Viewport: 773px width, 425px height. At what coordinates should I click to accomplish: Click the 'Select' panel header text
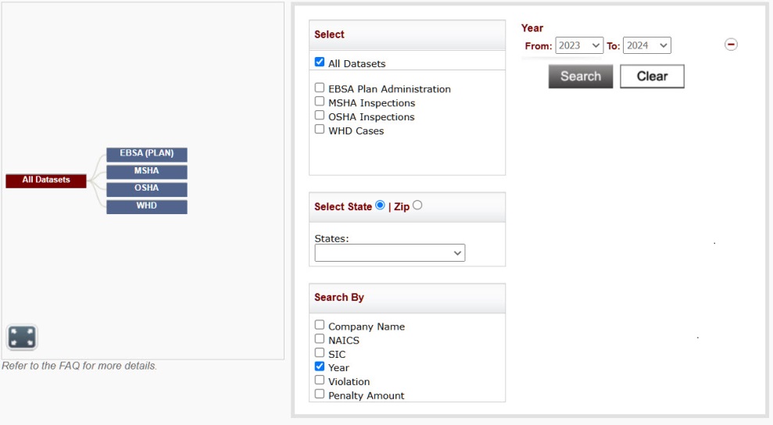coord(329,34)
